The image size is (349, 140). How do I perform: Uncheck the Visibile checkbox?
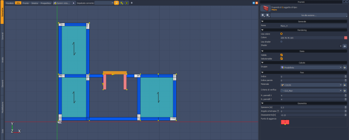(x=281, y=55)
